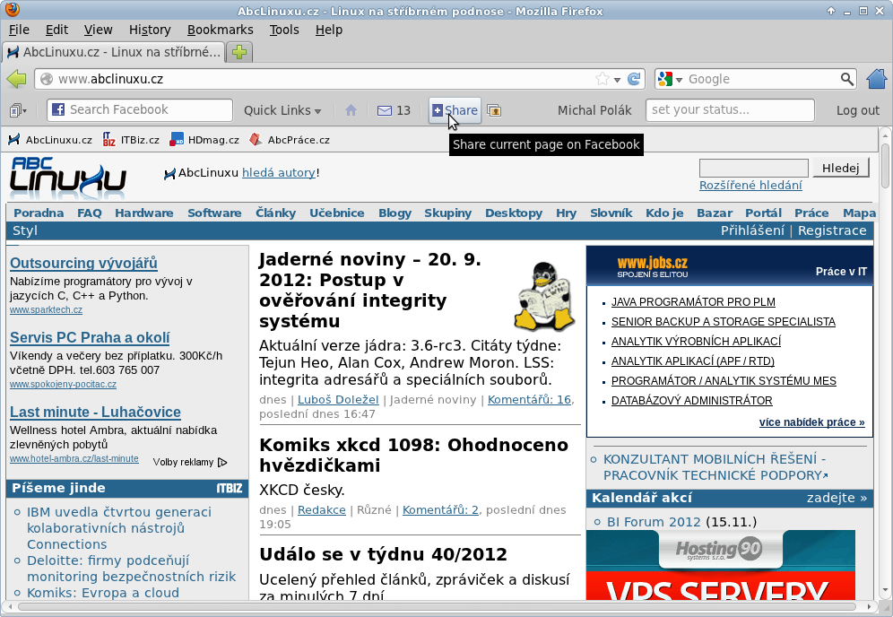893x617 pixels.
Task: Open the History menu
Action: (x=150, y=30)
